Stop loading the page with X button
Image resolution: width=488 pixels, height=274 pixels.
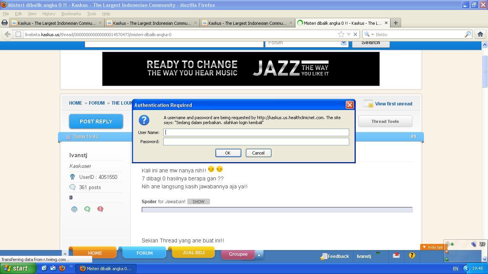355,34
